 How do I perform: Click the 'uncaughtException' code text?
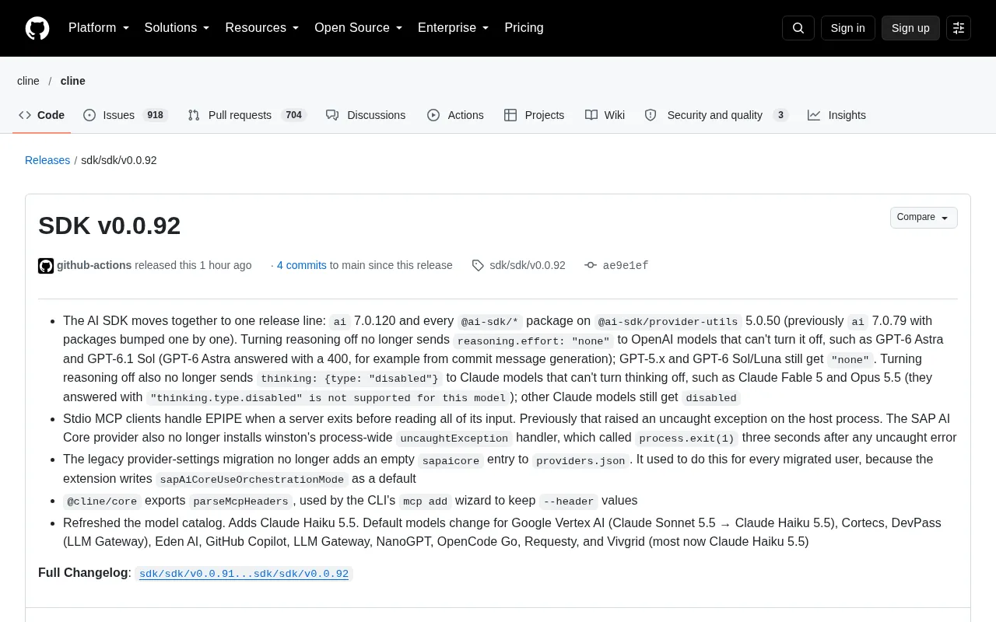tap(455, 439)
